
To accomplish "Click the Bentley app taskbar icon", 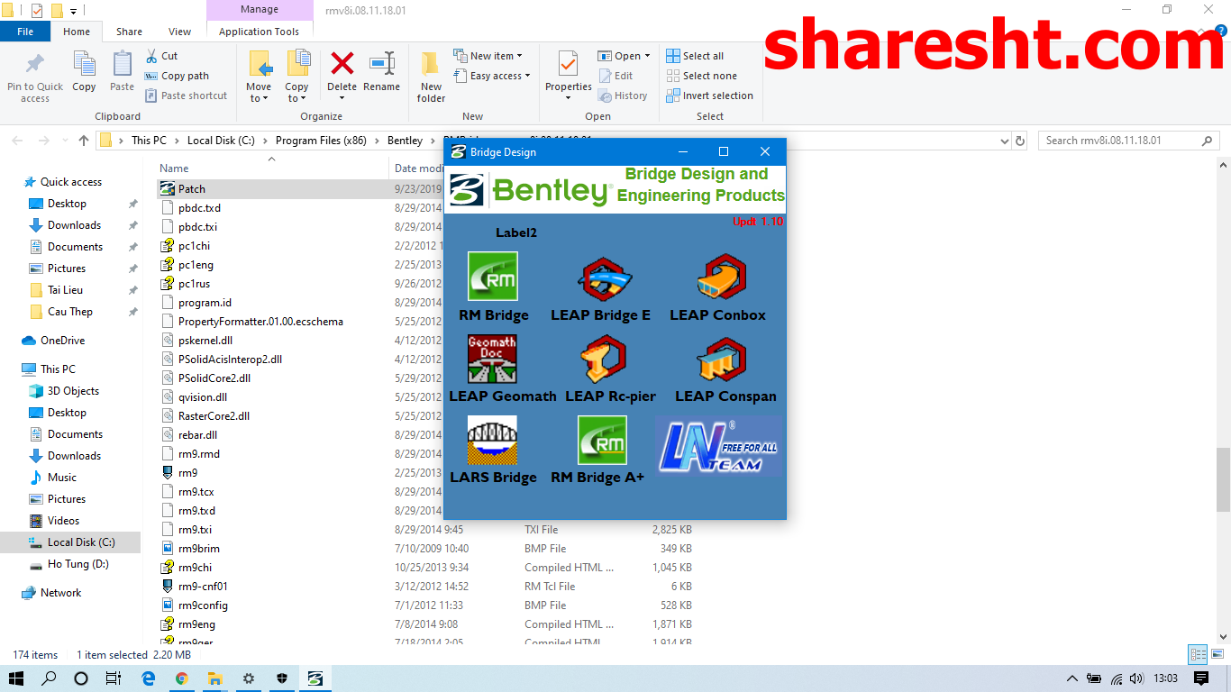I will (x=315, y=678).
